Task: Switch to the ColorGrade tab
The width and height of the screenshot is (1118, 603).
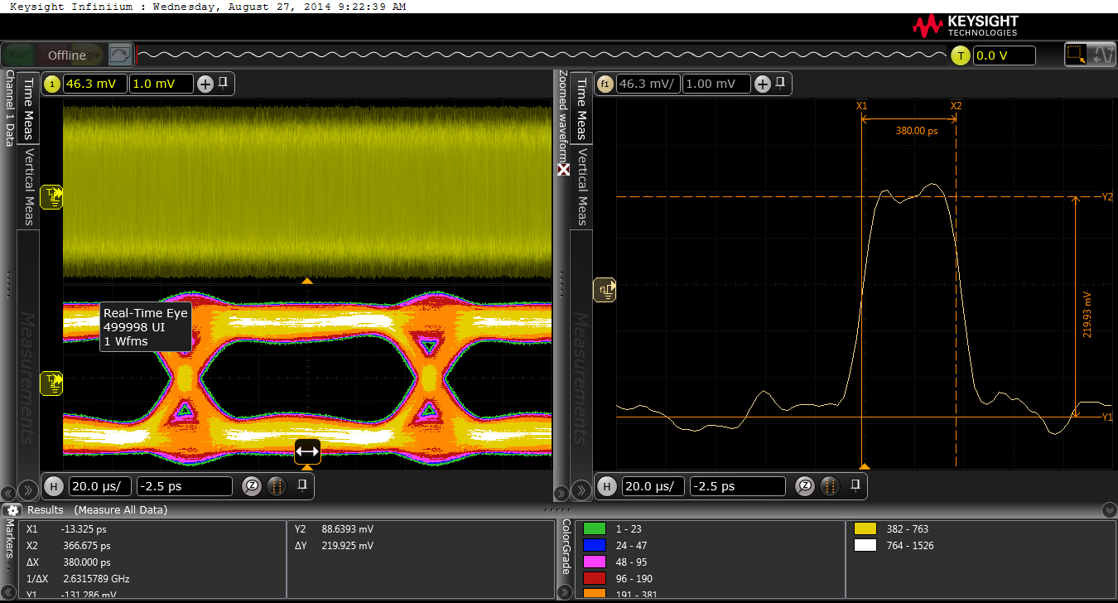Action: tap(566, 546)
